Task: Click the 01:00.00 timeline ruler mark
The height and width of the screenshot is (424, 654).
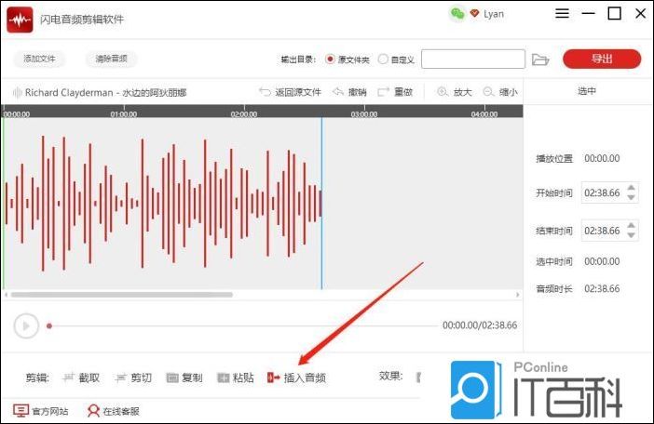Action: (124, 113)
